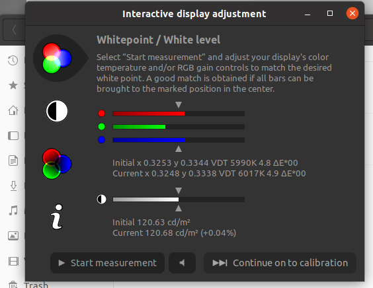Toggle the sound speaker button
The width and height of the screenshot is (373, 288).
pyautogui.click(x=183, y=263)
